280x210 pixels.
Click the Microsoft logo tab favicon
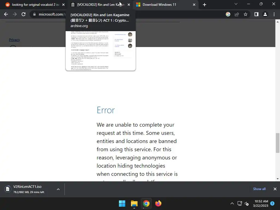[x=138, y=5]
